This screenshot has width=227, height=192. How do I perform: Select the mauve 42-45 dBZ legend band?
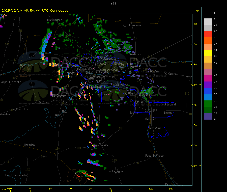click(208, 72)
